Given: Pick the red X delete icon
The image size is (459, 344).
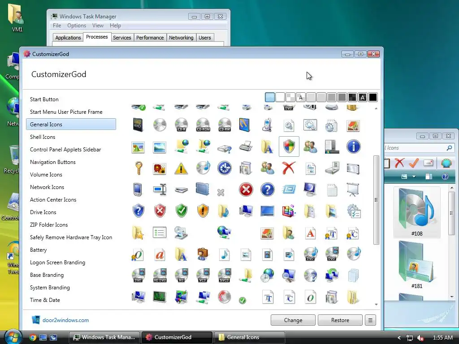Looking at the screenshot, I should [289, 168].
